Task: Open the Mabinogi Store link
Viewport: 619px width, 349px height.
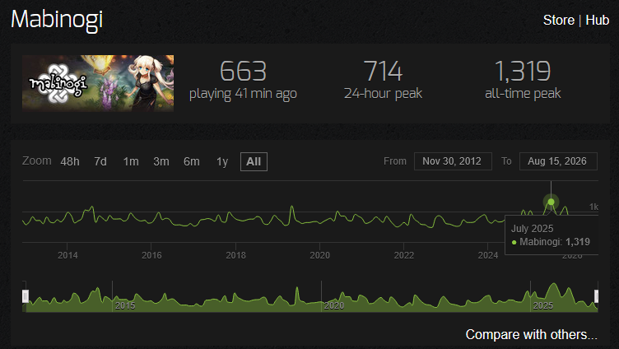Action: coord(559,20)
